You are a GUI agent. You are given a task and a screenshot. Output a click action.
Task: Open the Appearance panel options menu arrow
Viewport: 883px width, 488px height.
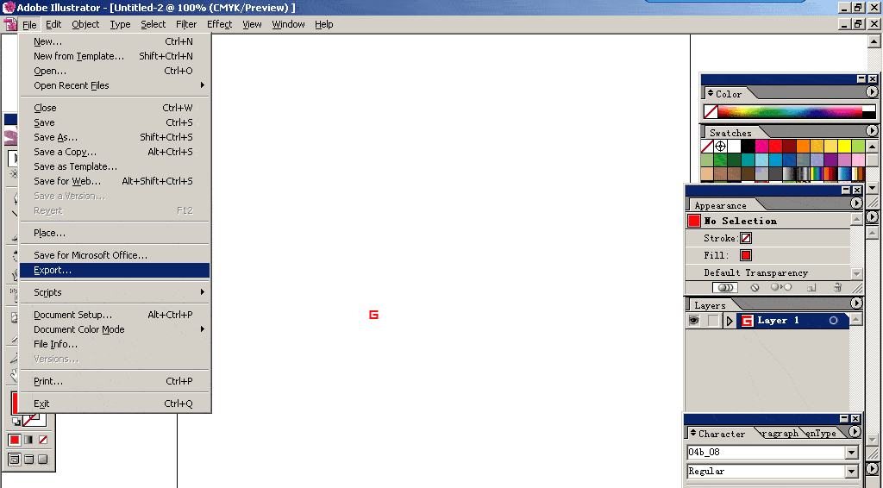pyautogui.click(x=856, y=203)
